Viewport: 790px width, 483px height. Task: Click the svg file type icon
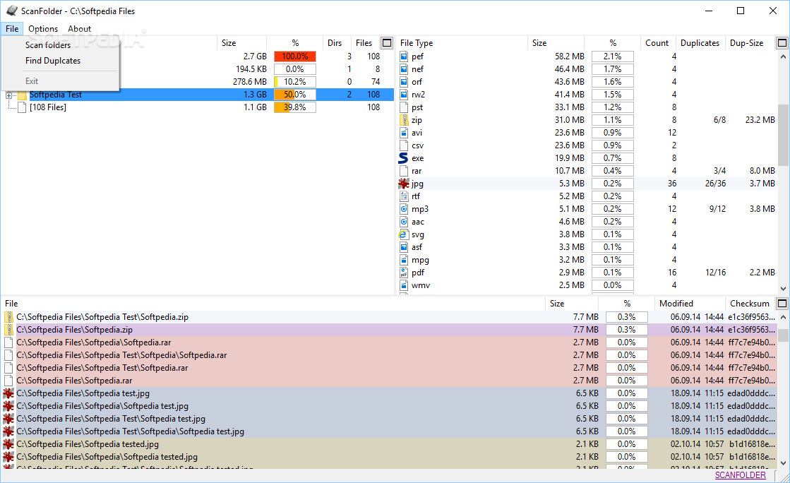(404, 234)
